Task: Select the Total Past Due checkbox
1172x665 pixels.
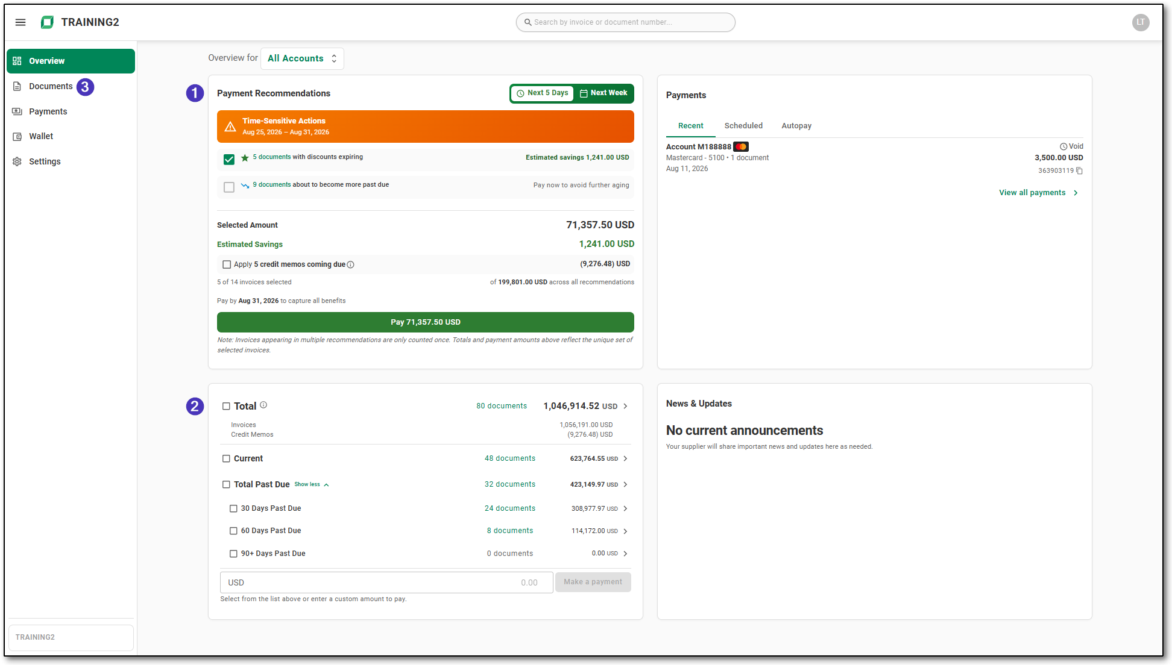Action: pyautogui.click(x=226, y=484)
